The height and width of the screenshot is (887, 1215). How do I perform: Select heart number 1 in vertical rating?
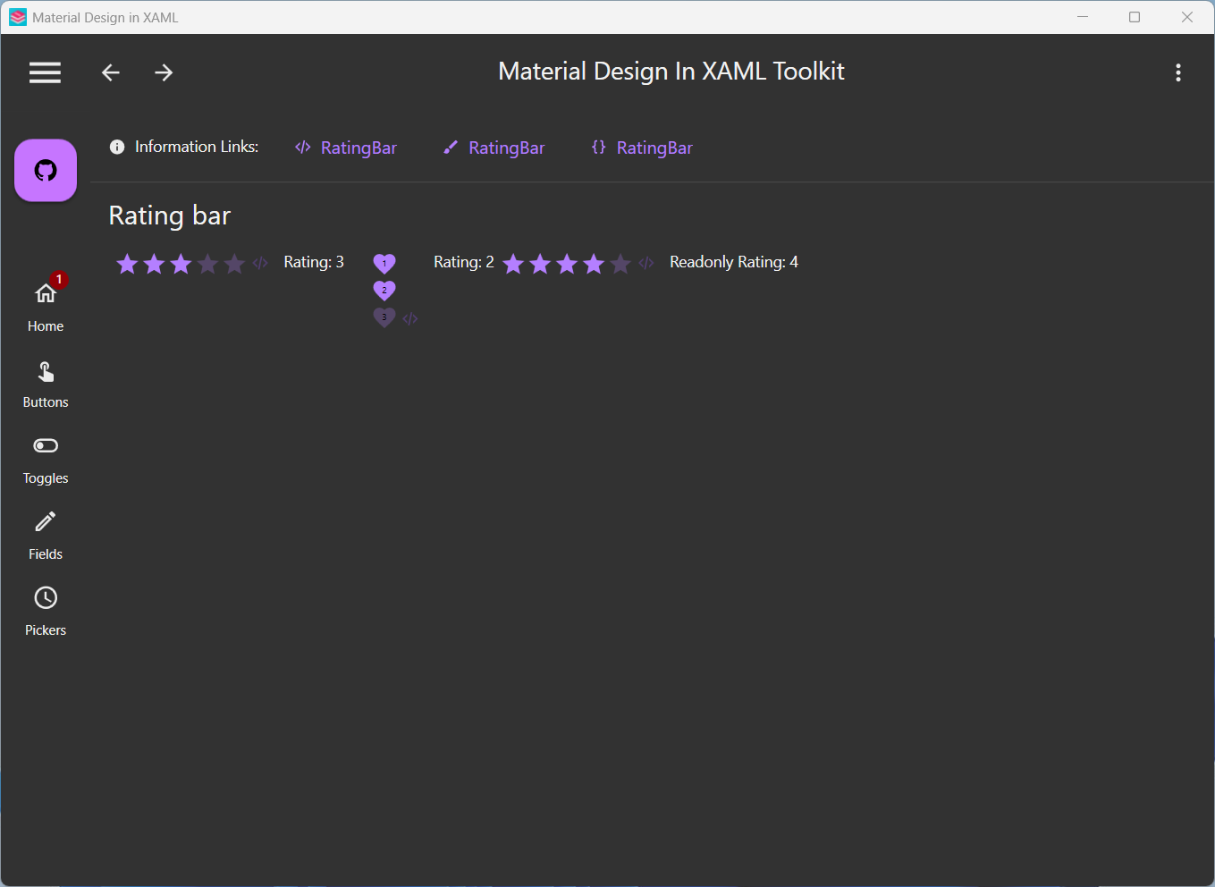click(x=384, y=263)
